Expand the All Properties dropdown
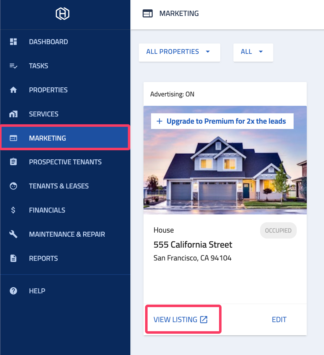Viewport: 324px width, 355px height. point(180,53)
